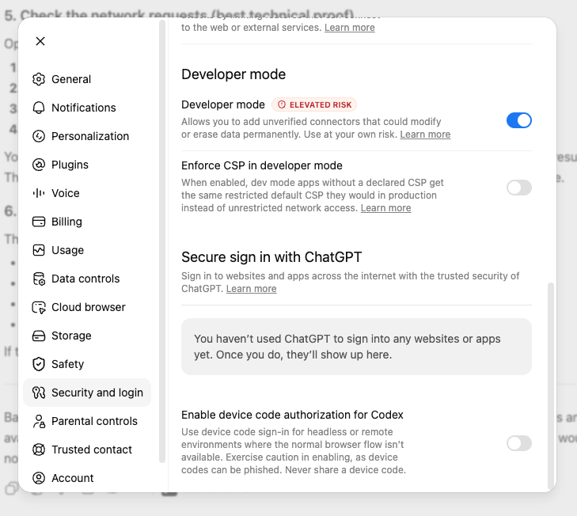This screenshot has height=516, width=577.
Task: Click the Billing card icon
Action: tap(39, 222)
